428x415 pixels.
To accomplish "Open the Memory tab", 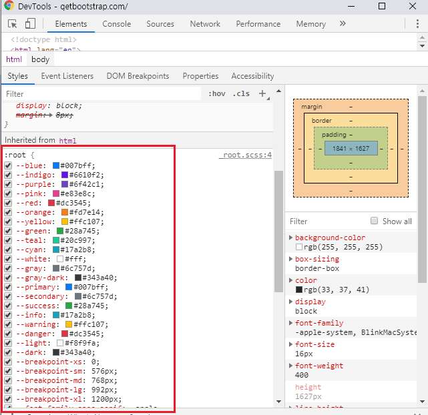I will tap(311, 24).
